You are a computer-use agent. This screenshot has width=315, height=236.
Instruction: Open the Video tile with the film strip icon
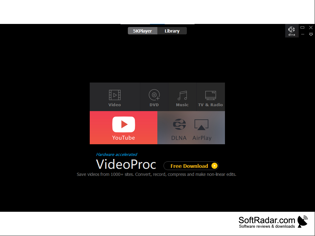click(x=115, y=97)
